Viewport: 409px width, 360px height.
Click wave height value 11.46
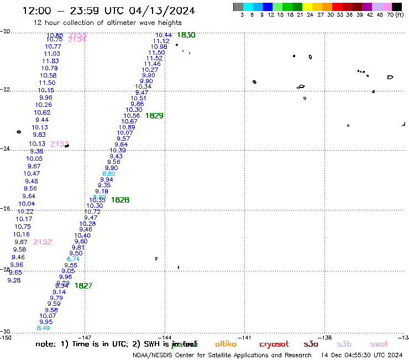tap(153, 64)
